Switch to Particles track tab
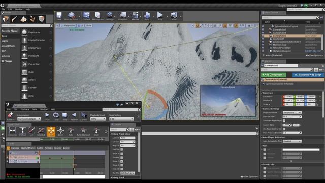This screenshot has width=325, height=183. [49, 148]
